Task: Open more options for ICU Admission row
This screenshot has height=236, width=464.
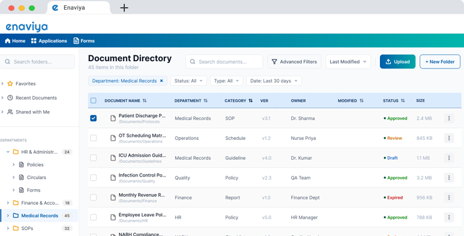Action: pos(449,158)
